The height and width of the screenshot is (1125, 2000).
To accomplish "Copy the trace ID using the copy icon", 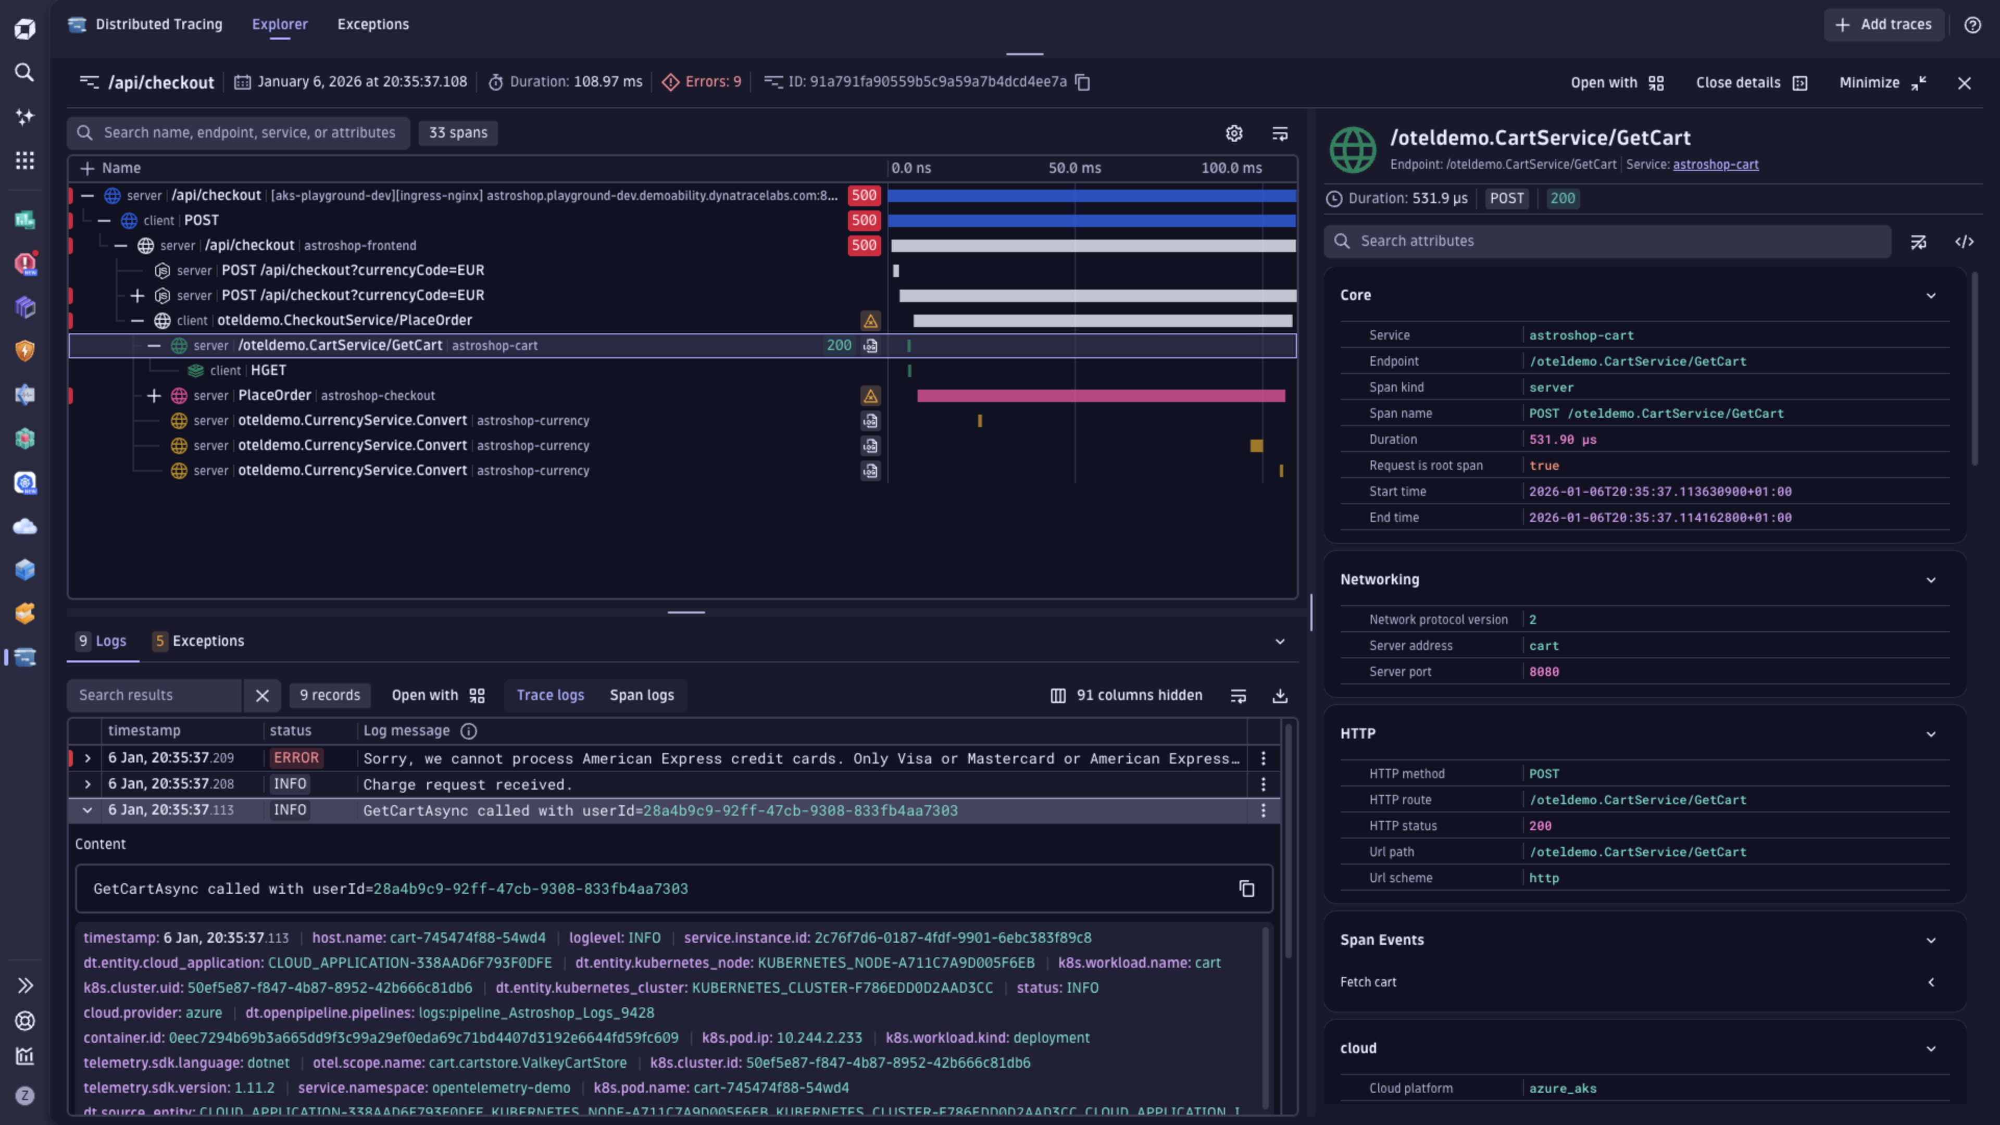I will (x=1082, y=82).
